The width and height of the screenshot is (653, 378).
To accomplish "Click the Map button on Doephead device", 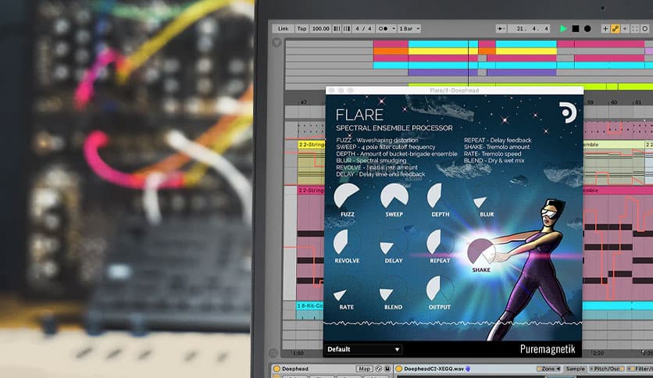I will (x=365, y=369).
